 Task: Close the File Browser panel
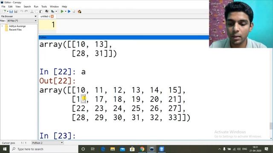tap(35, 16)
